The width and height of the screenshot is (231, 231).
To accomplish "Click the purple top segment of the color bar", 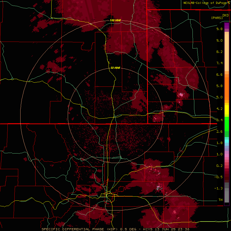I will [227, 26].
